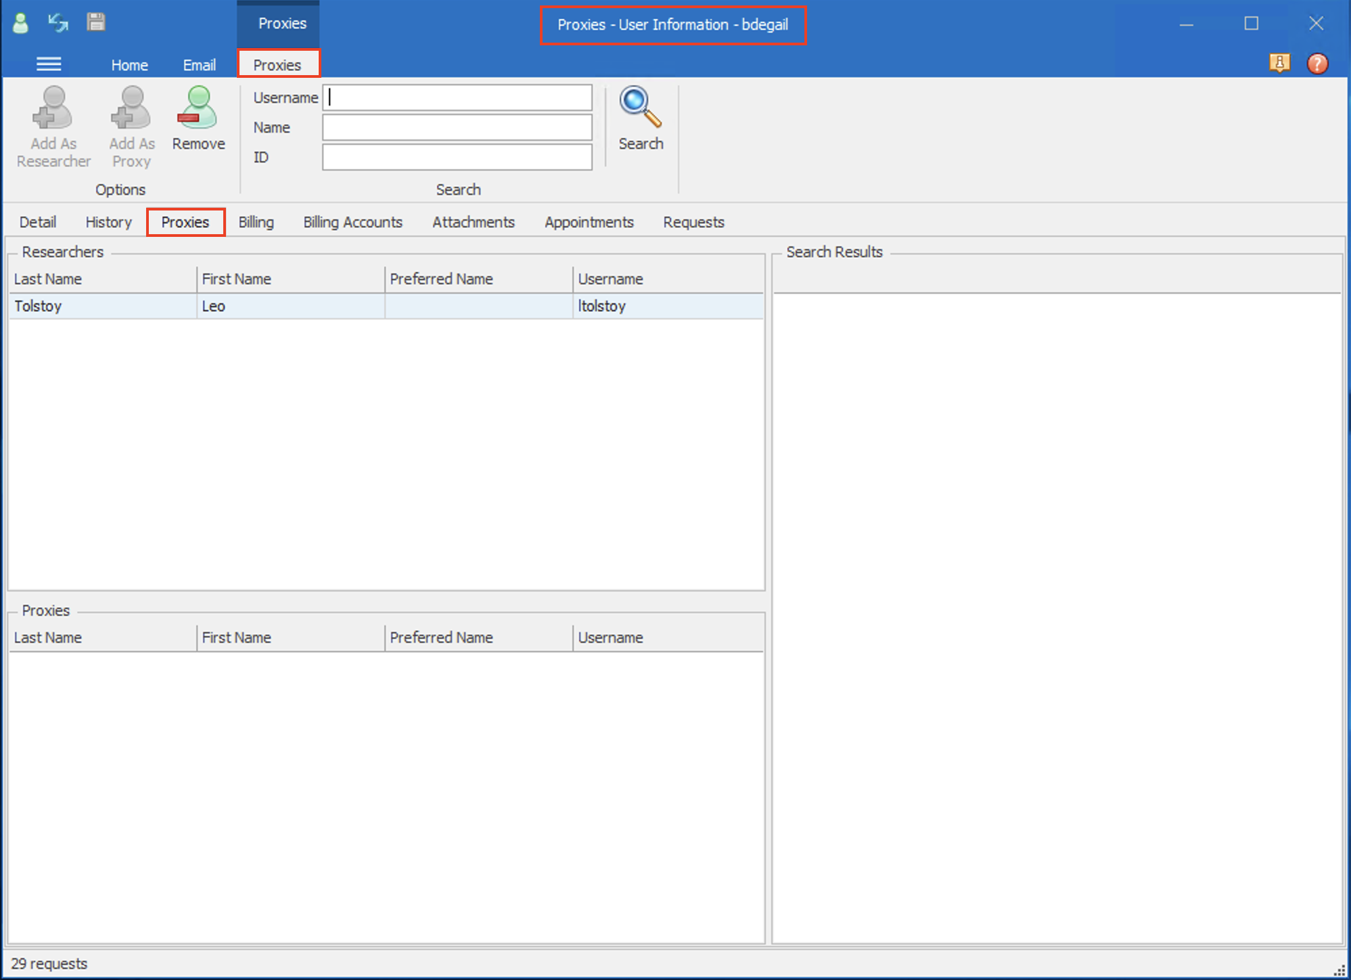Image resolution: width=1351 pixels, height=980 pixels.
Task: Open the Requests tab
Action: click(693, 222)
